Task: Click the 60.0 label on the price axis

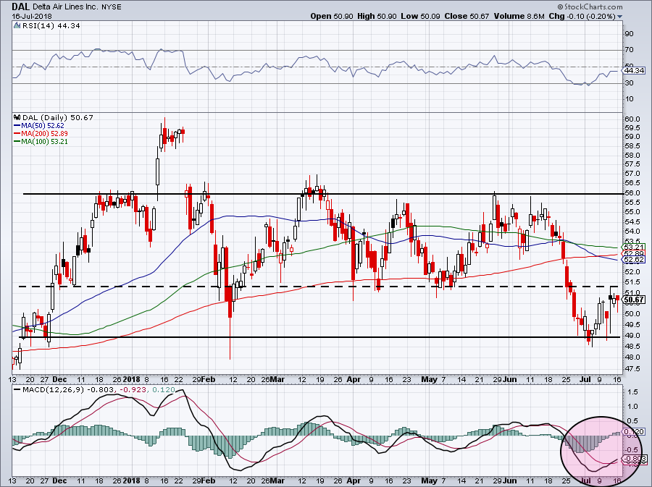Action: pos(632,119)
